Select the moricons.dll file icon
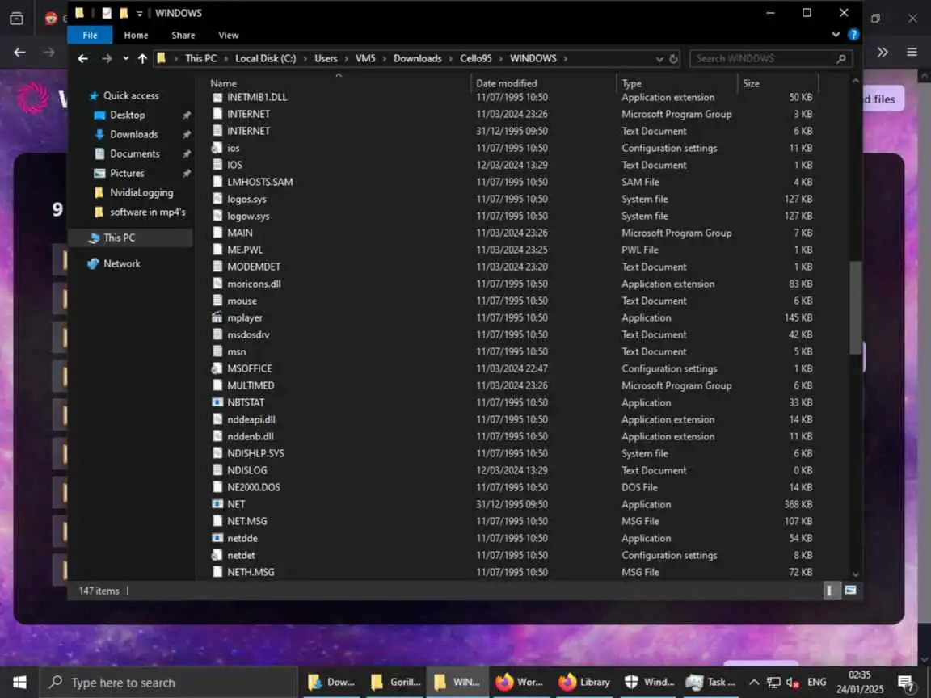 point(217,284)
